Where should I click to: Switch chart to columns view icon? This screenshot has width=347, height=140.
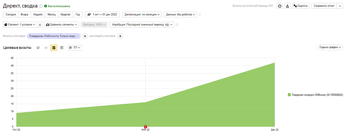point(62,47)
